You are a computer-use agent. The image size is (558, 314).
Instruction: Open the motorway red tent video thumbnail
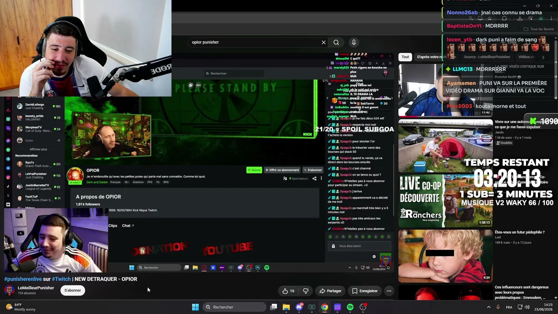click(445, 146)
